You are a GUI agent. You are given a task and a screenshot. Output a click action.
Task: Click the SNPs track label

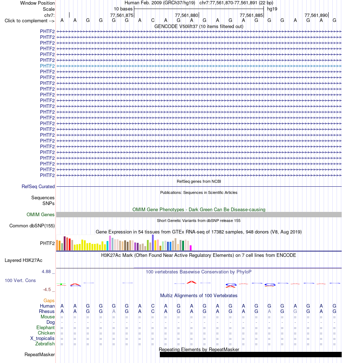(x=49, y=203)
